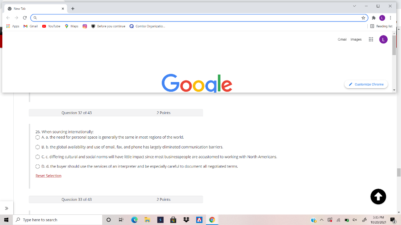Open the Customize Chrome button
The height and width of the screenshot is (225, 401).
click(366, 84)
